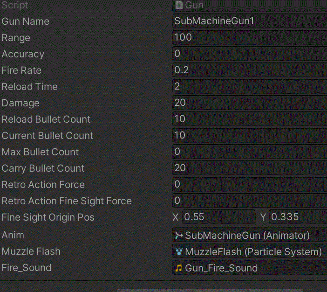
Task: Click the Retro Action Force field
Action: point(250,184)
